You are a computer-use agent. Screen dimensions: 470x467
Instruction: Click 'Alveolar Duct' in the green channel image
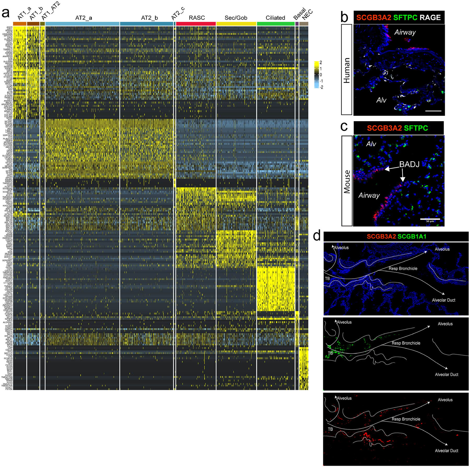446,375
